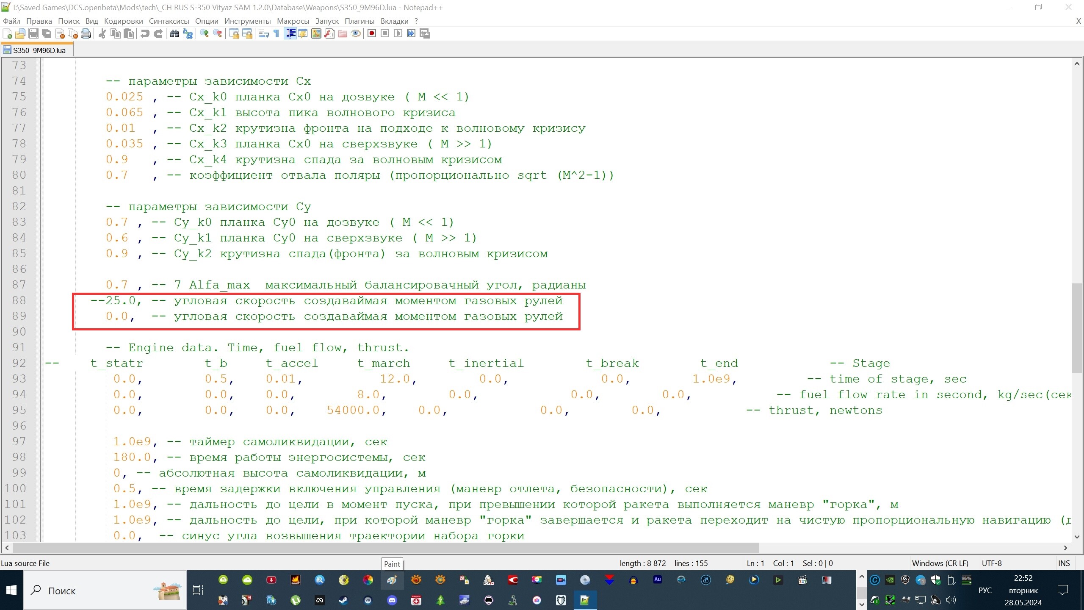Viewport: 1084px width, 610px height.
Task: Click the Поиск taskbar search box
Action: [x=105, y=590]
